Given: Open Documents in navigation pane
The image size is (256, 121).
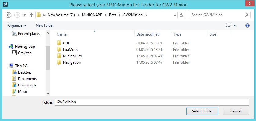Looking at the screenshot, I should click(27, 79).
